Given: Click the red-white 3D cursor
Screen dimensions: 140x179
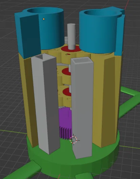Looking at the screenshot, I should (74, 140).
